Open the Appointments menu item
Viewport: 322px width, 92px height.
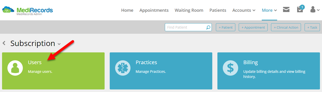pyautogui.click(x=154, y=10)
